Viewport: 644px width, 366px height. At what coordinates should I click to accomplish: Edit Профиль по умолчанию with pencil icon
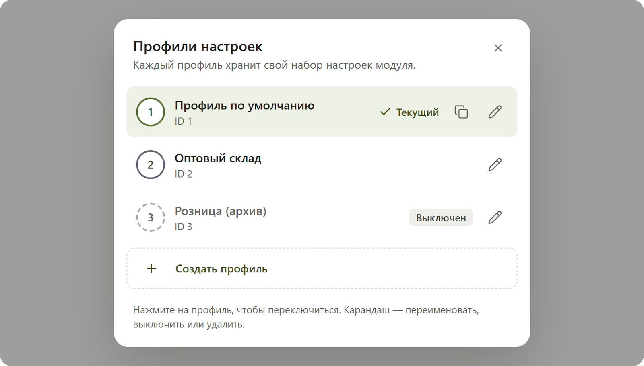[x=495, y=112]
